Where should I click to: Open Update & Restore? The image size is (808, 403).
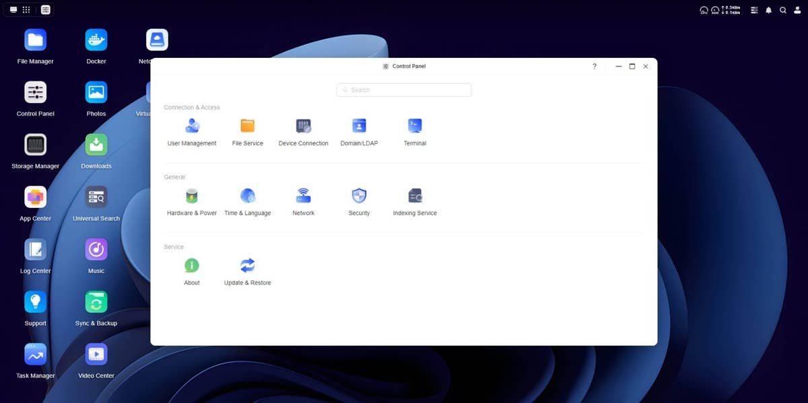[248, 266]
